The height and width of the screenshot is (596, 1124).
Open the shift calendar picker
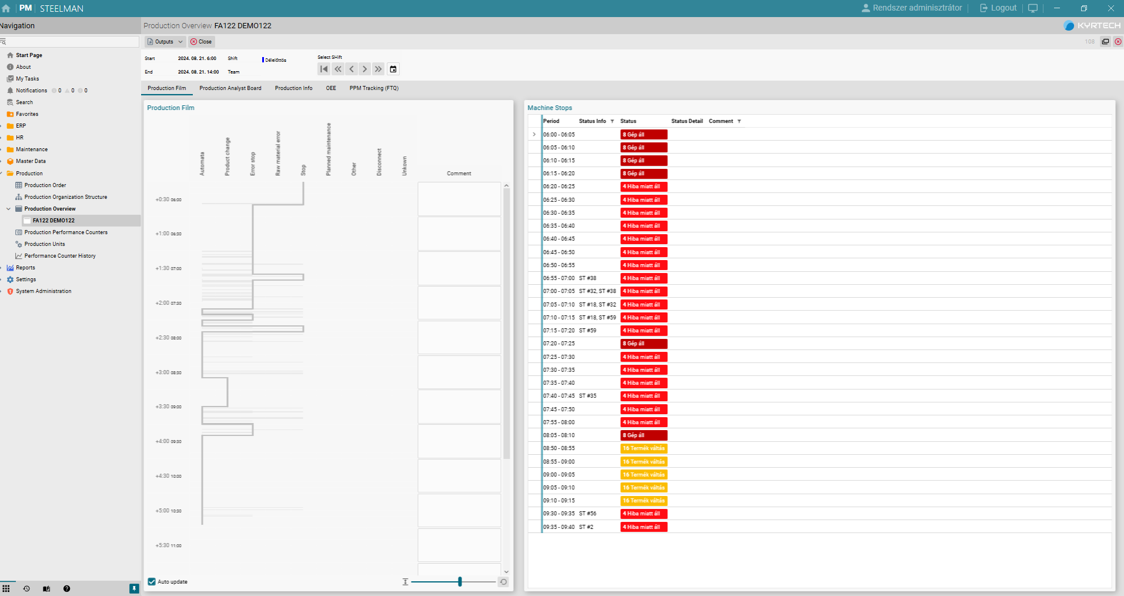pyautogui.click(x=393, y=69)
